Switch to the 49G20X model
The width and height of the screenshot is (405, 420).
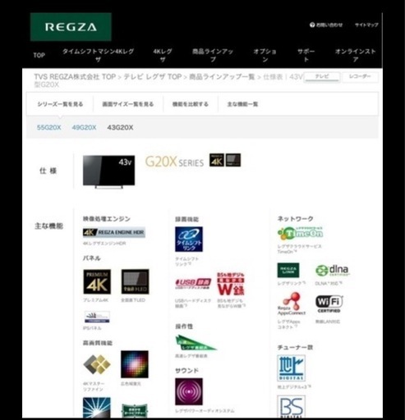tap(84, 127)
